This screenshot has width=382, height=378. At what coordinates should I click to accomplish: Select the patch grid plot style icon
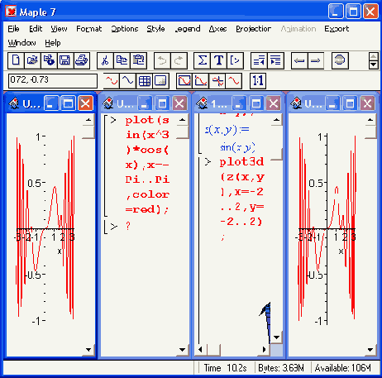click(145, 81)
